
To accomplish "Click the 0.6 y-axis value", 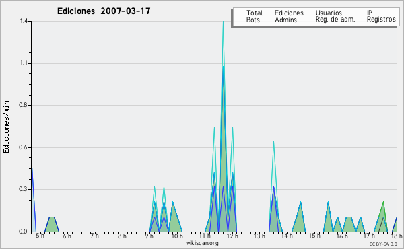I will pos(23,148).
